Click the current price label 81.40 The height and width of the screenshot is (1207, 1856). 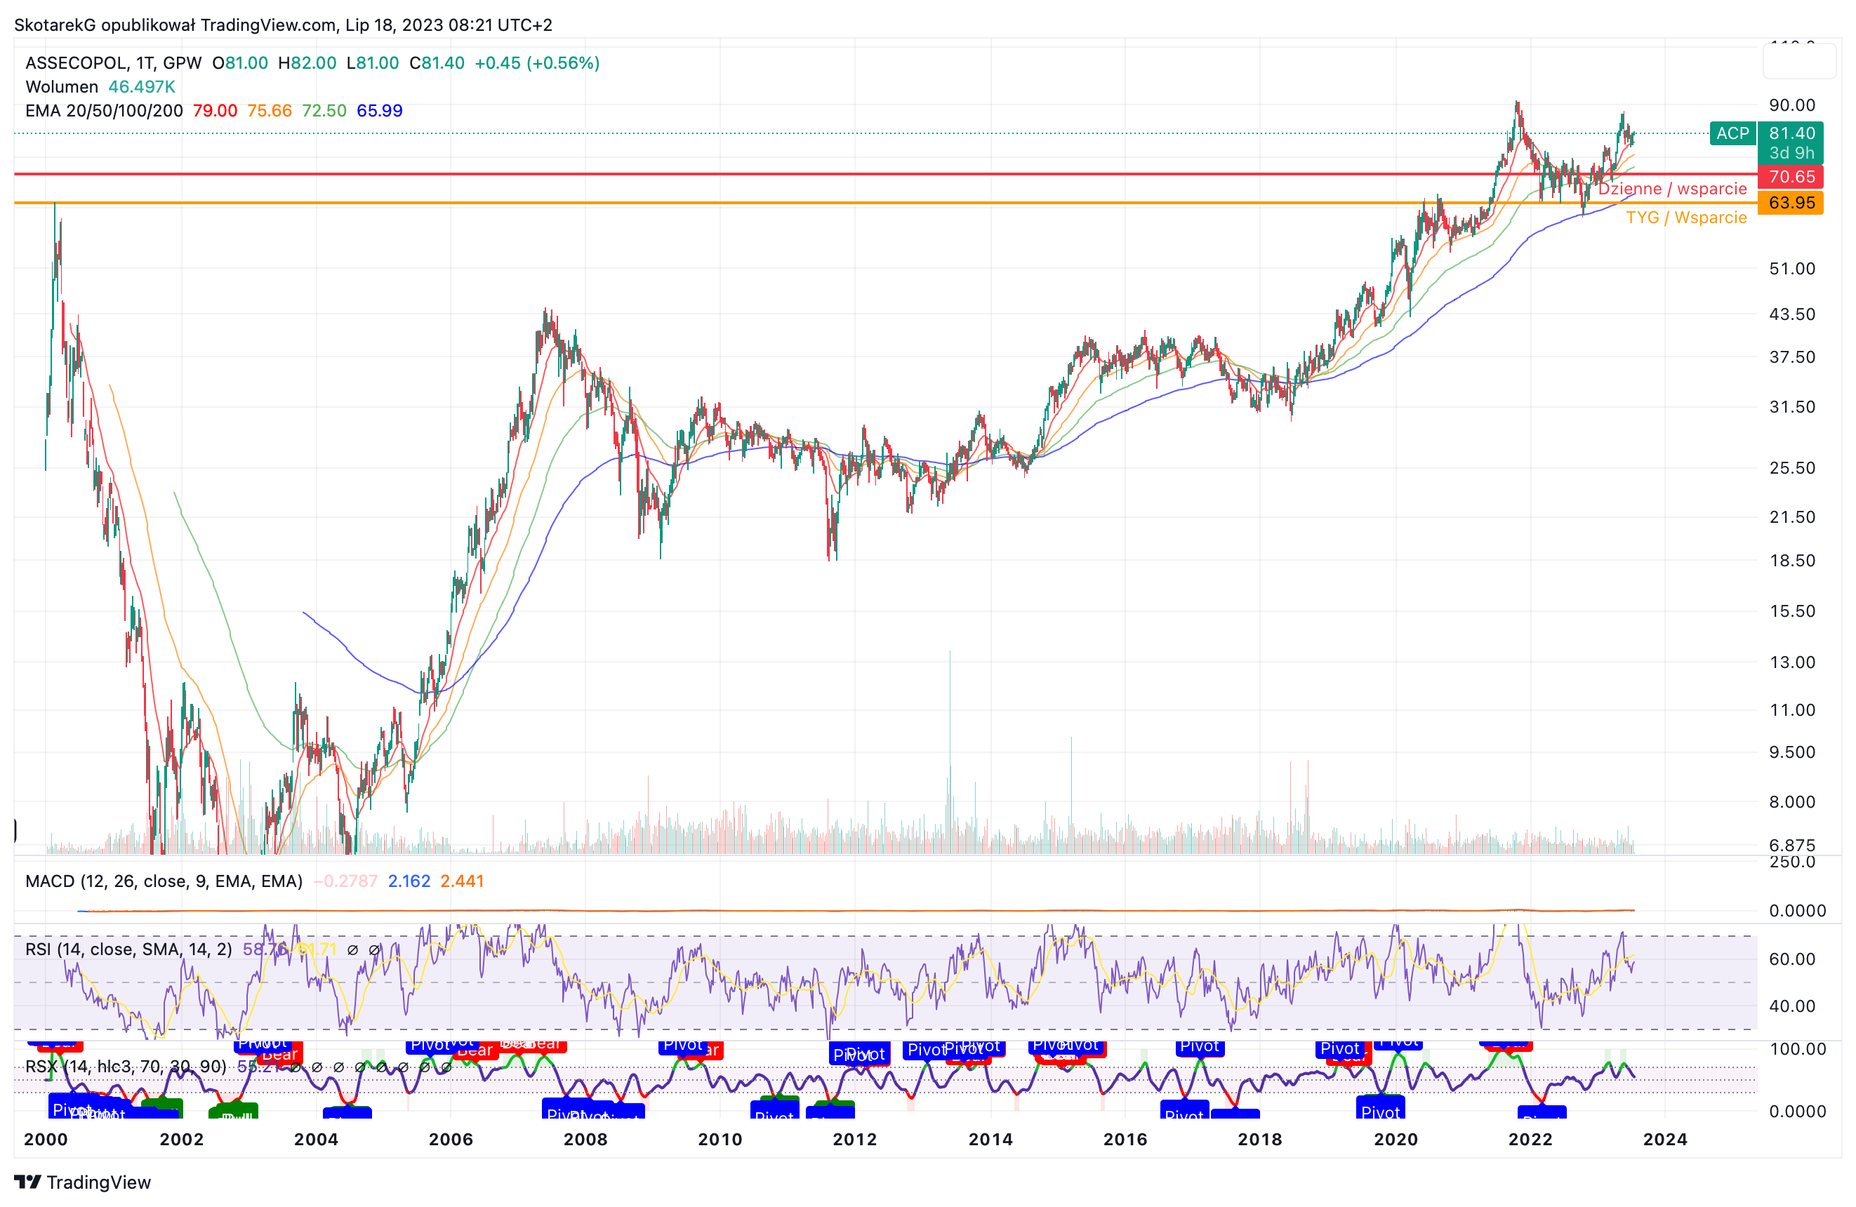tap(1791, 133)
